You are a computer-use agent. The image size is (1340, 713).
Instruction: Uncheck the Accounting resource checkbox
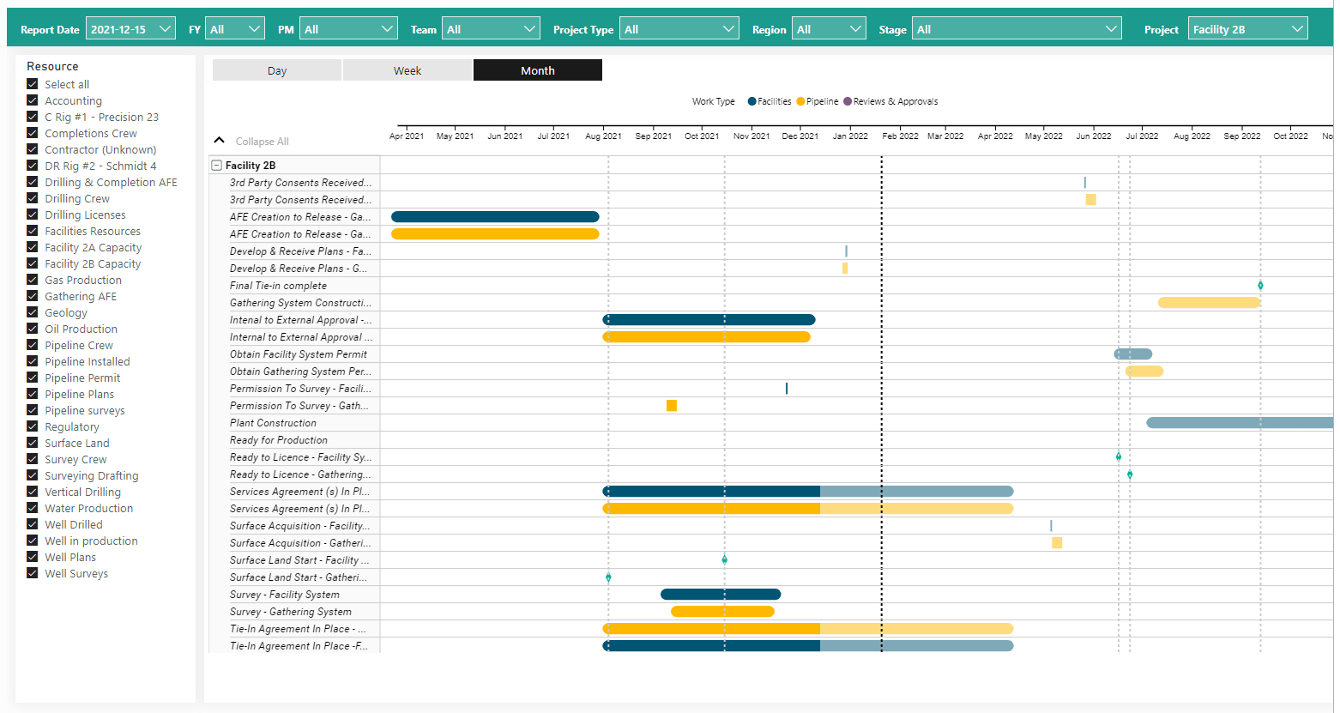pyautogui.click(x=33, y=100)
